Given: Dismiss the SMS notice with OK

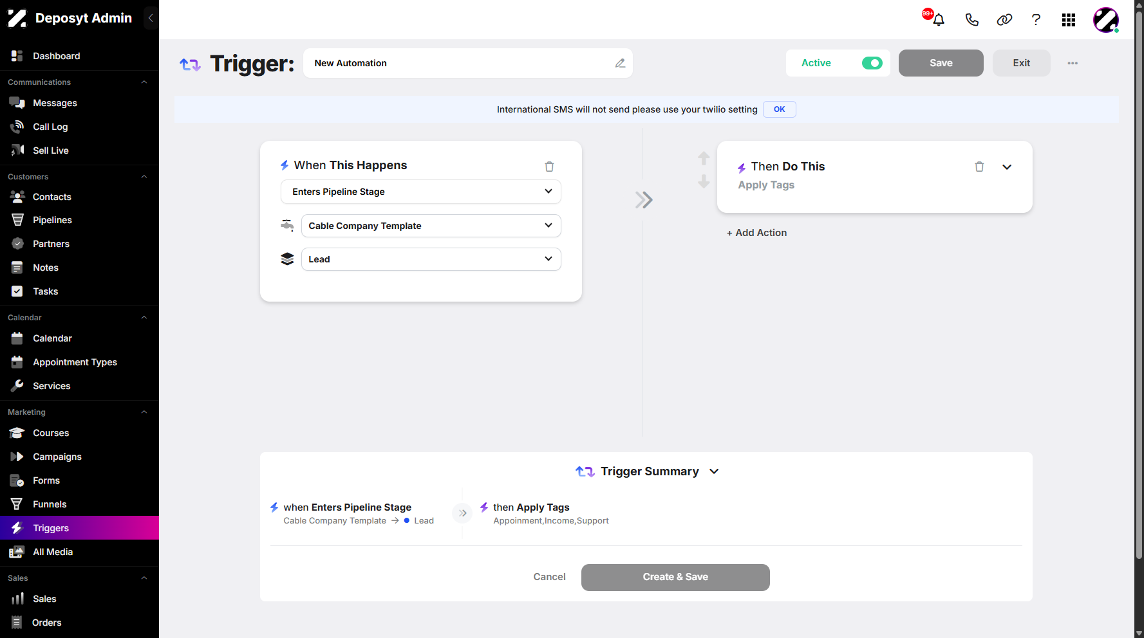Looking at the screenshot, I should (x=779, y=109).
